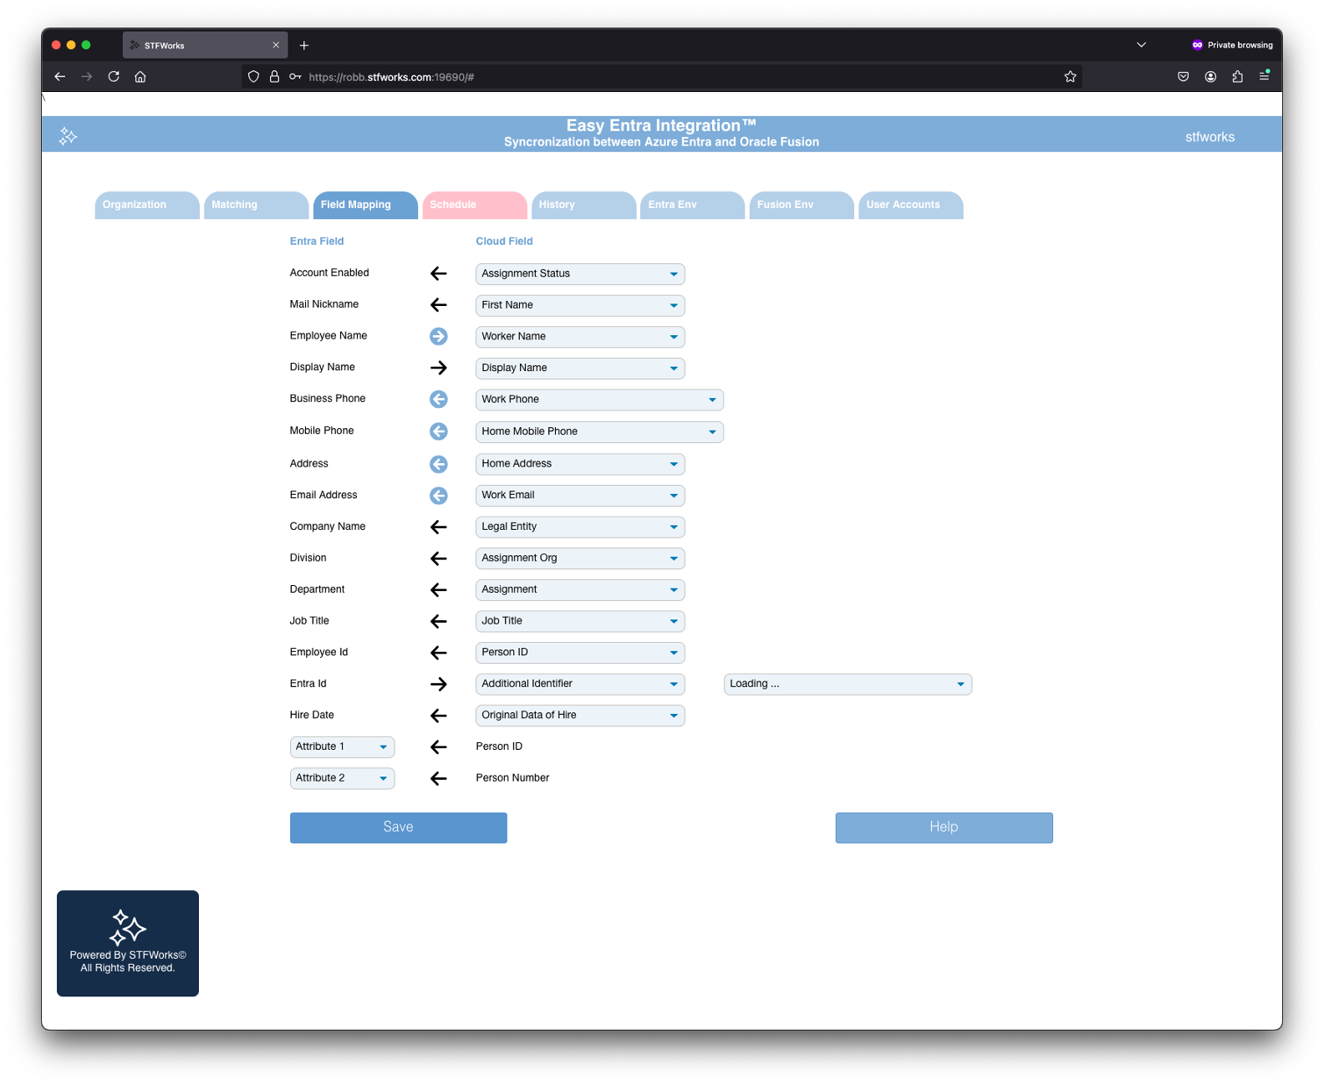
Task: Toggle the Employee Name sync direction arrow
Action: coord(438,336)
